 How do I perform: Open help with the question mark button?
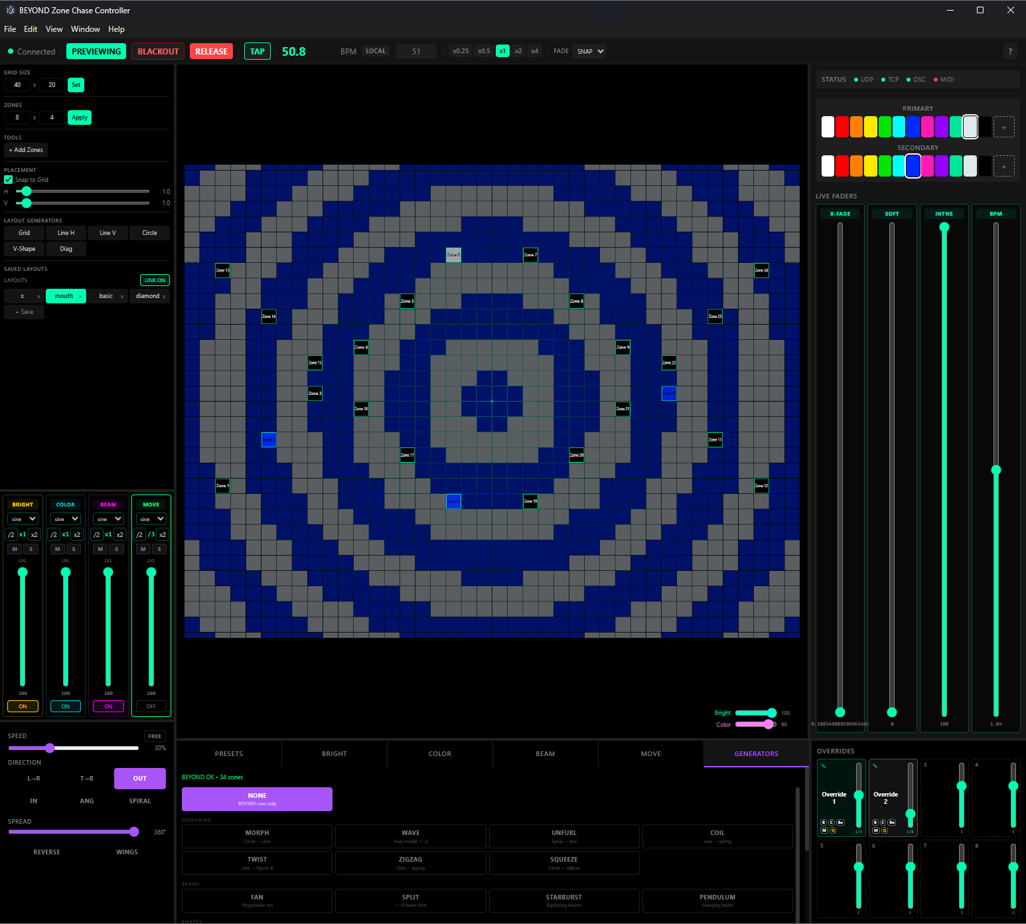[1010, 51]
